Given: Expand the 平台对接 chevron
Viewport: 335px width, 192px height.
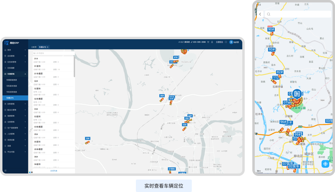Looking at the screenshot, I should [x=25, y=152].
